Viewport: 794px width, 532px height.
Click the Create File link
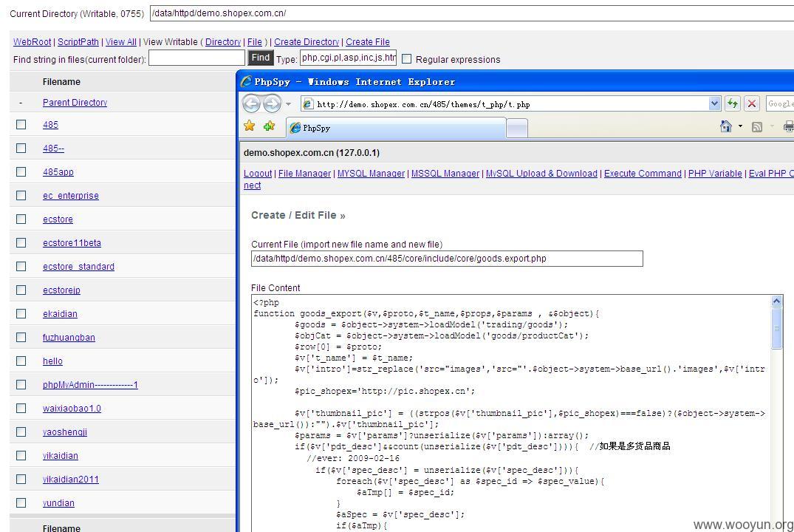coord(368,41)
